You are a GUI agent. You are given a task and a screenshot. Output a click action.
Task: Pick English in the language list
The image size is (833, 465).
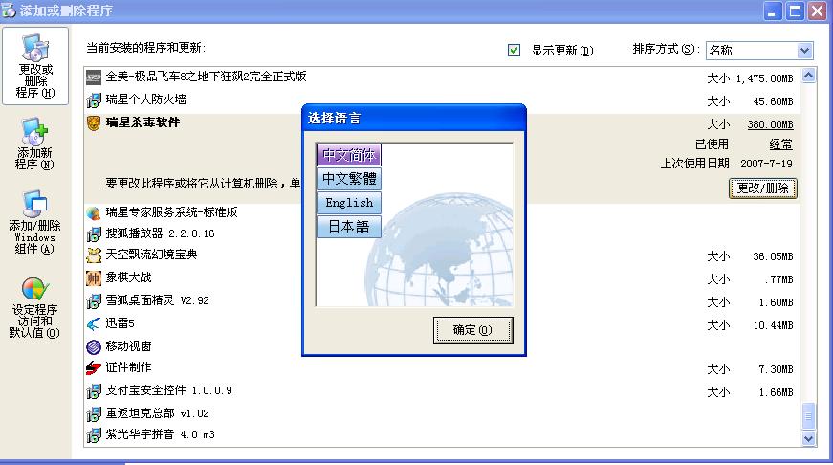349,203
